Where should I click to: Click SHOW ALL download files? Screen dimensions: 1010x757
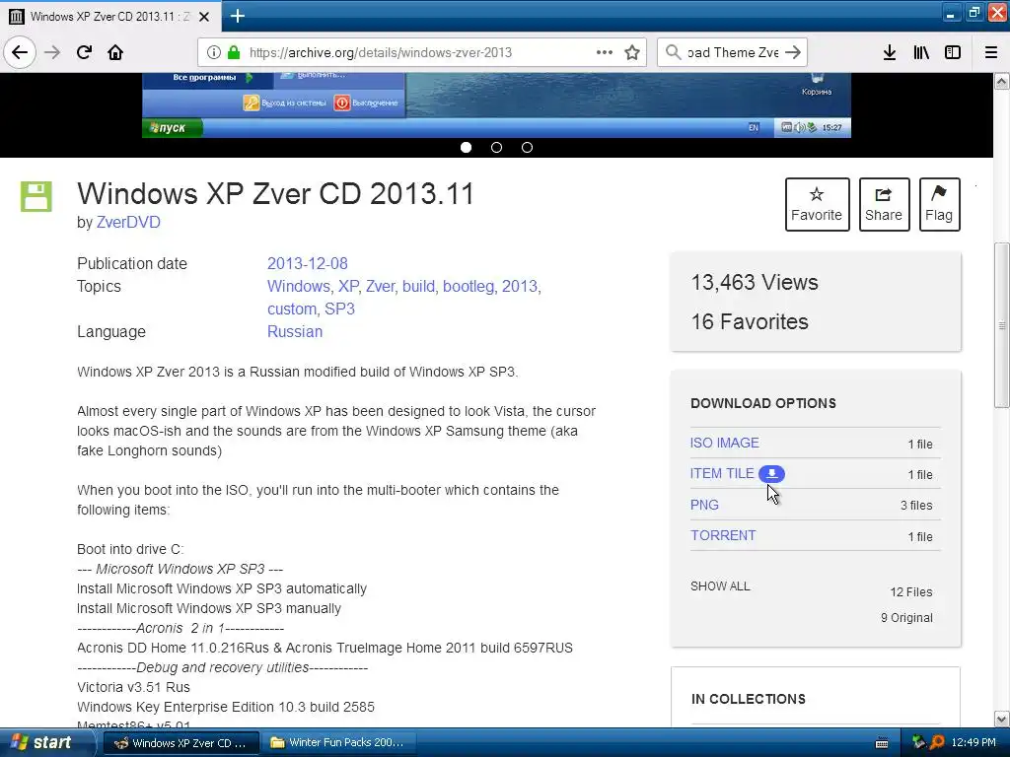coord(720,586)
